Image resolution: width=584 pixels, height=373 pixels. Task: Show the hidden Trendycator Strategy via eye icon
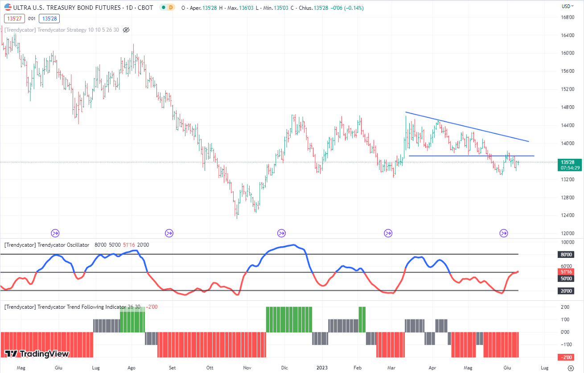[x=126, y=30]
